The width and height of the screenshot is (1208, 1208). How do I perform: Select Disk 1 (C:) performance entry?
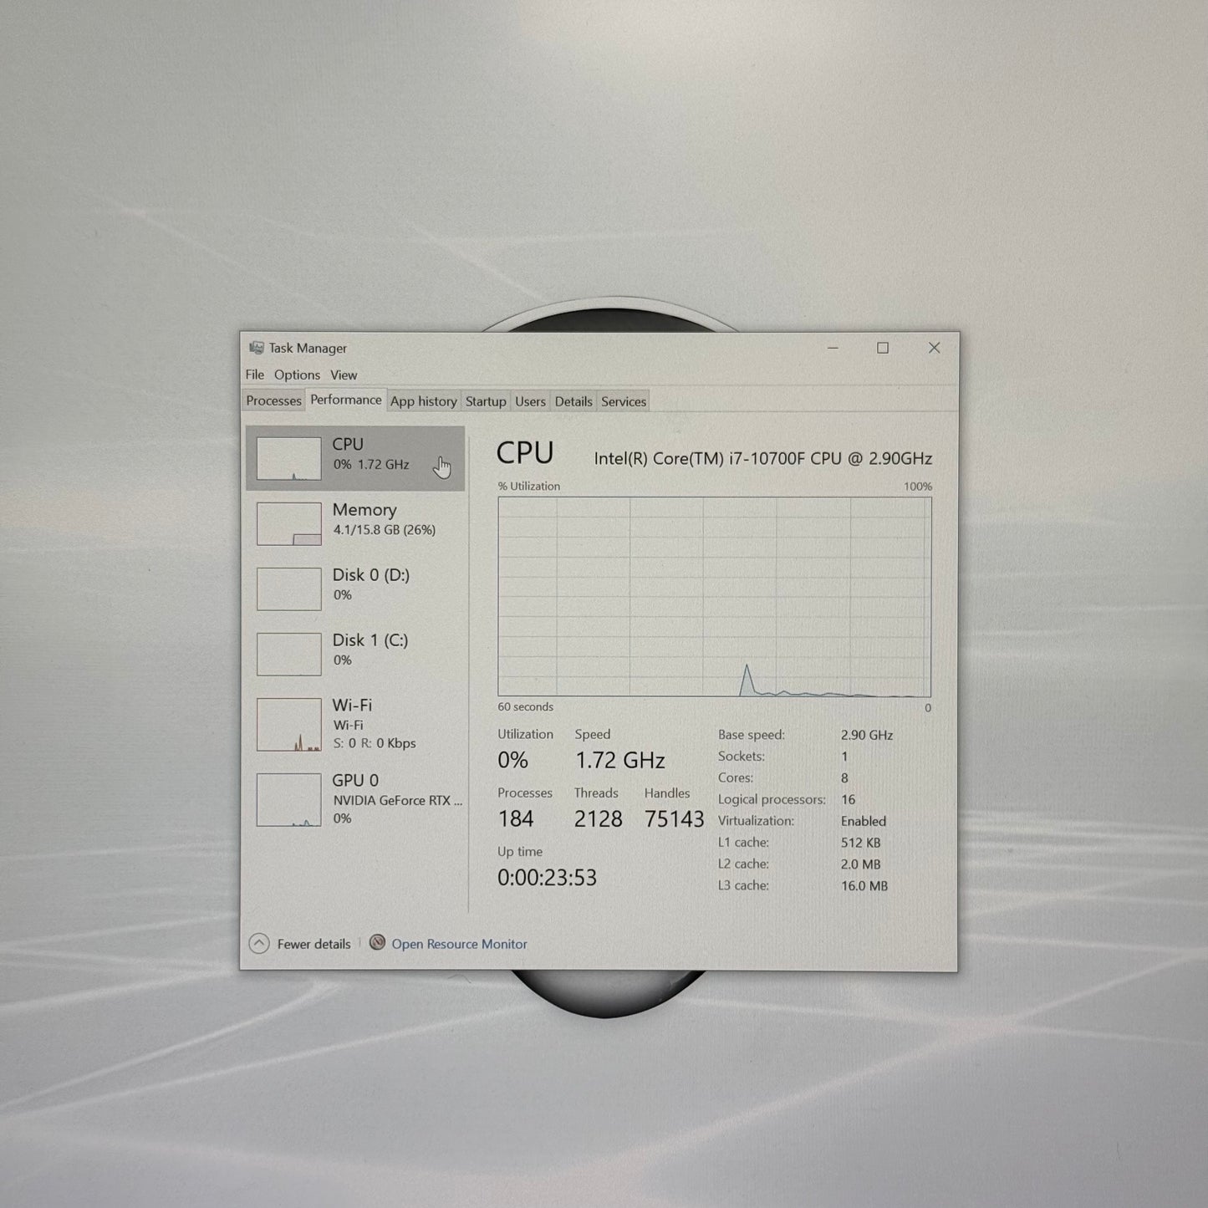pyautogui.click(x=355, y=653)
